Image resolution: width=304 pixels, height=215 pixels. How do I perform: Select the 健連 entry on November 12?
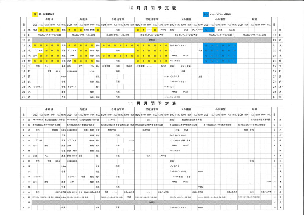[83, 176]
